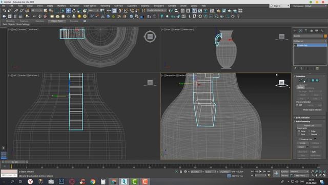The width and height of the screenshot is (328, 185).
Task: Toggle the Preserve UVs checkbox
Action: pos(299,139)
